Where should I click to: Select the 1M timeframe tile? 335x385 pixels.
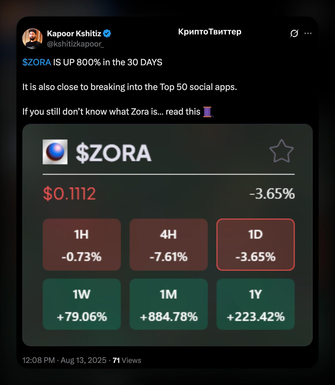pos(169,304)
